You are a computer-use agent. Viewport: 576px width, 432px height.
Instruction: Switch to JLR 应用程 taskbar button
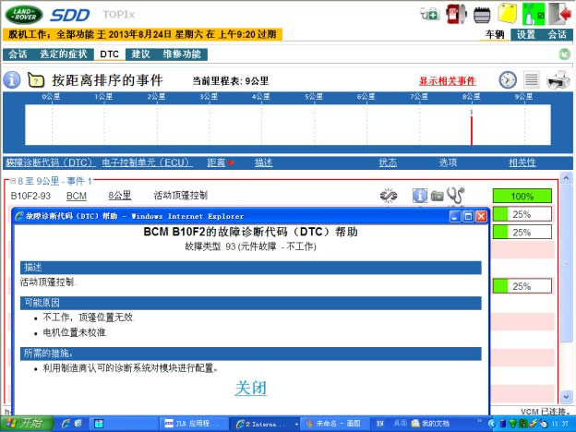coord(192,424)
